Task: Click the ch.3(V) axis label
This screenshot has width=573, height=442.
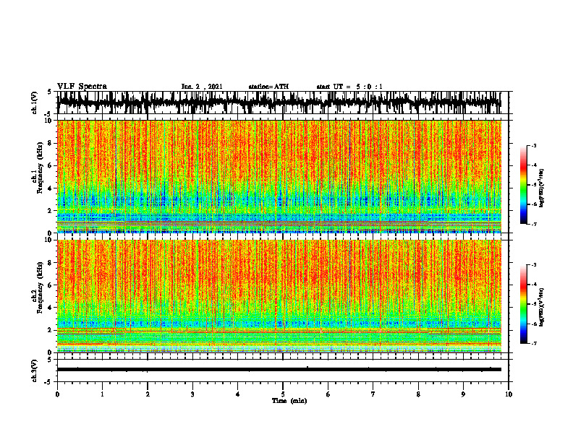Action: click(x=35, y=370)
